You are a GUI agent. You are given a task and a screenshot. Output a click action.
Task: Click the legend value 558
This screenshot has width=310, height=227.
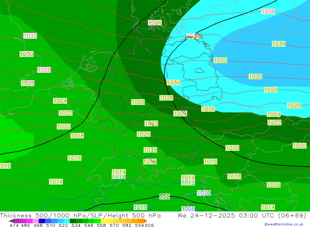pos(101,225)
